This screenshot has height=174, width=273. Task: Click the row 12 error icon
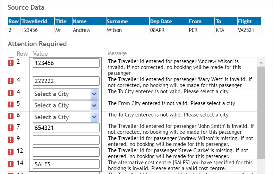11,152
